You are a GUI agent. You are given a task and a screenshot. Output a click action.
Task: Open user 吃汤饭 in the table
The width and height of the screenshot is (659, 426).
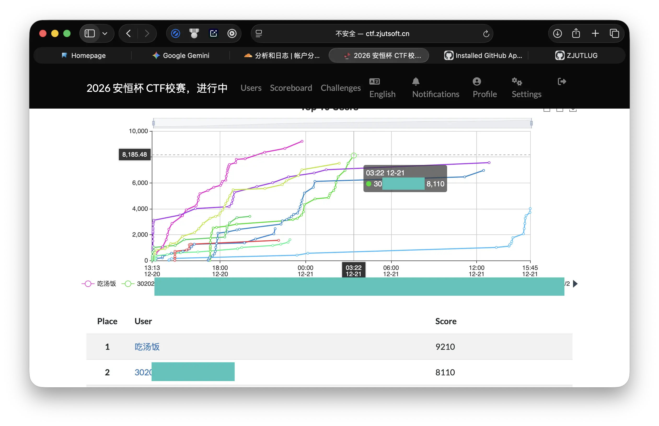point(147,347)
